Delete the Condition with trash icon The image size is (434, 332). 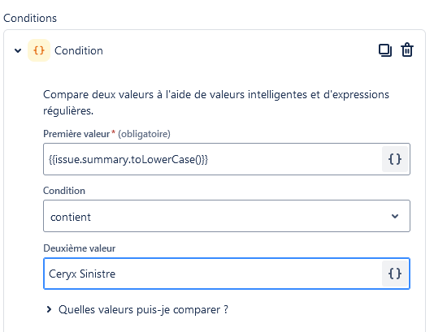pyautogui.click(x=407, y=50)
